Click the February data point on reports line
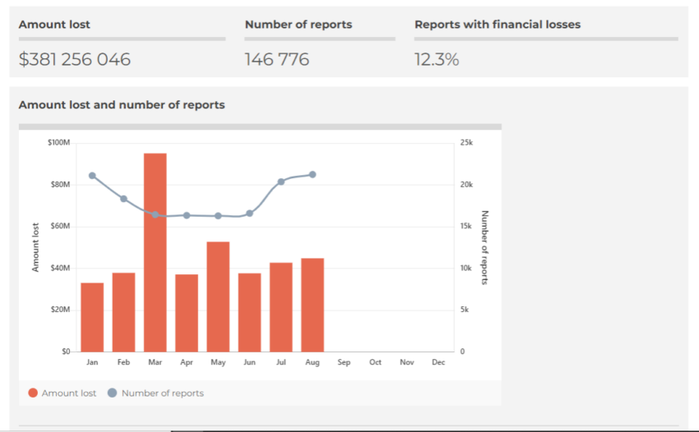The width and height of the screenshot is (699, 432). (x=123, y=199)
